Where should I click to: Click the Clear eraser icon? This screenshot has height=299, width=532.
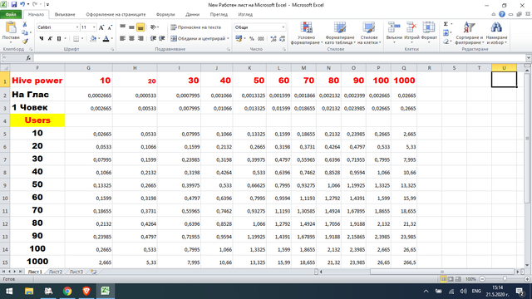[x=446, y=42]
